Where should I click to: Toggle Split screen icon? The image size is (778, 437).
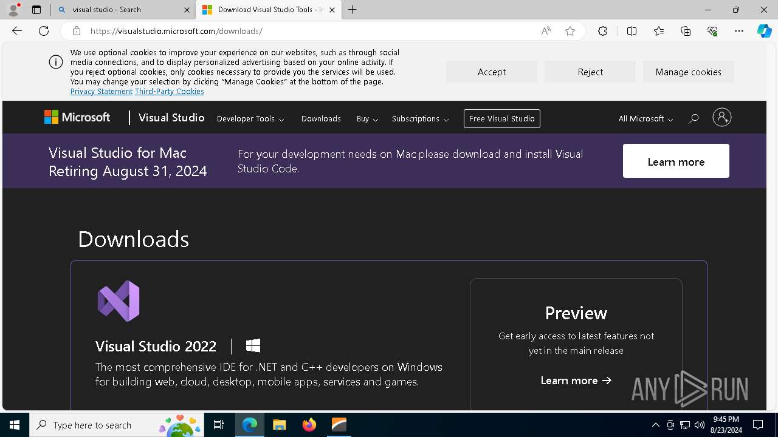point(632,31)
